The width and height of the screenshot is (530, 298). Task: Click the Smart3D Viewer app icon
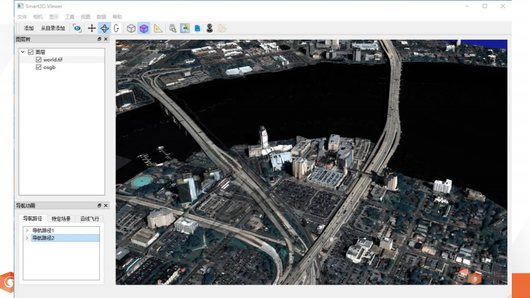tap(20, 6)
